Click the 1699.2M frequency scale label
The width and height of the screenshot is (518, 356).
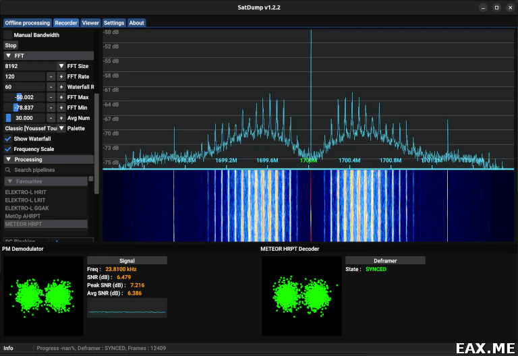tap(226, 160)
